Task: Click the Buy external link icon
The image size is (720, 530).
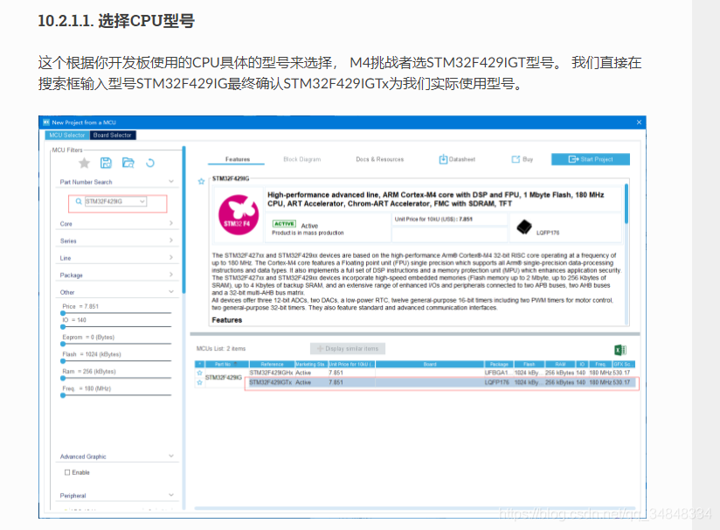Action: [516, 159]
